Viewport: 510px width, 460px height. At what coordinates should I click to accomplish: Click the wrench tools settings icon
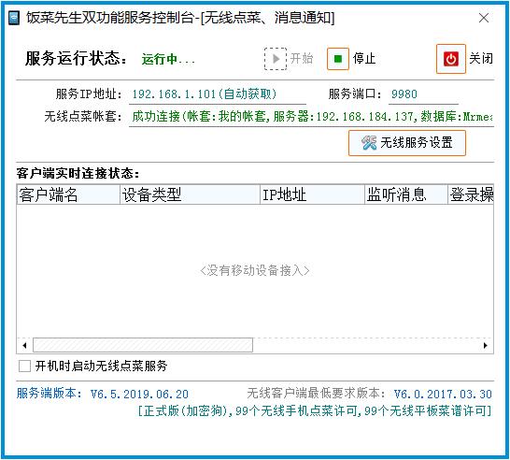[x=369, y=143]
